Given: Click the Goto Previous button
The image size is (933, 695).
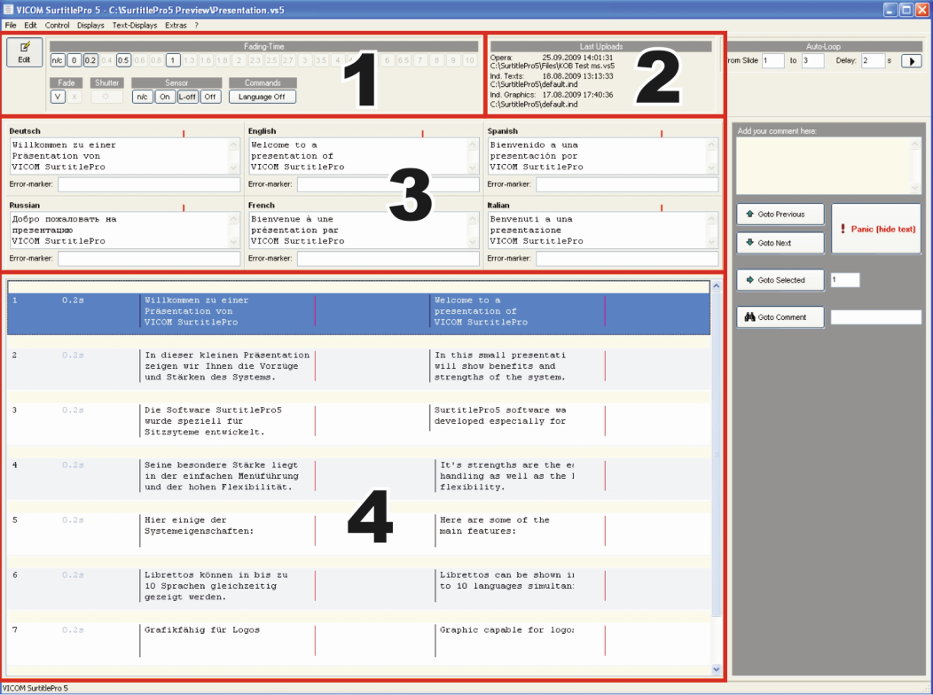Looking at the screenshot, I should click(780, 214).
